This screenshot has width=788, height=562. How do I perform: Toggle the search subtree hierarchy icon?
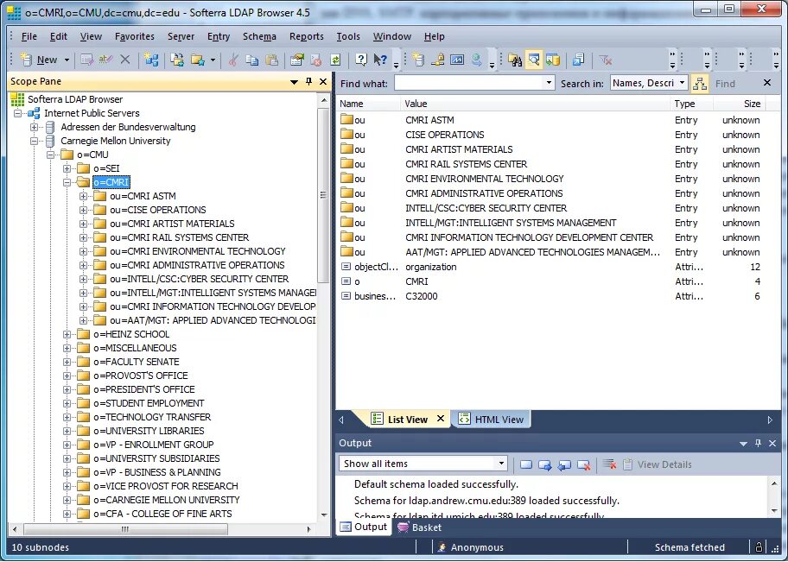point(700,84)
